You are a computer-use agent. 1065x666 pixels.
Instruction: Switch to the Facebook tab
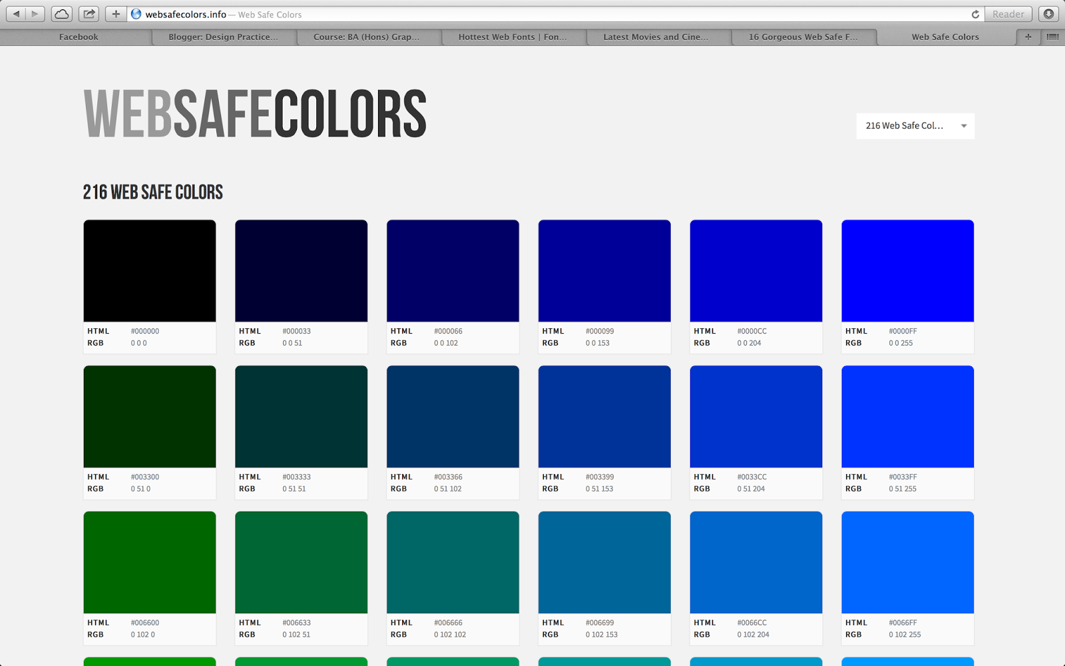point(78,37)
